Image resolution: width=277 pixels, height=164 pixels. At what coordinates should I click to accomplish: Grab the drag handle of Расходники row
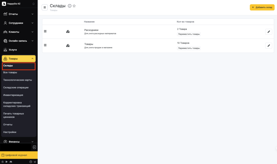tap(45, 31)
